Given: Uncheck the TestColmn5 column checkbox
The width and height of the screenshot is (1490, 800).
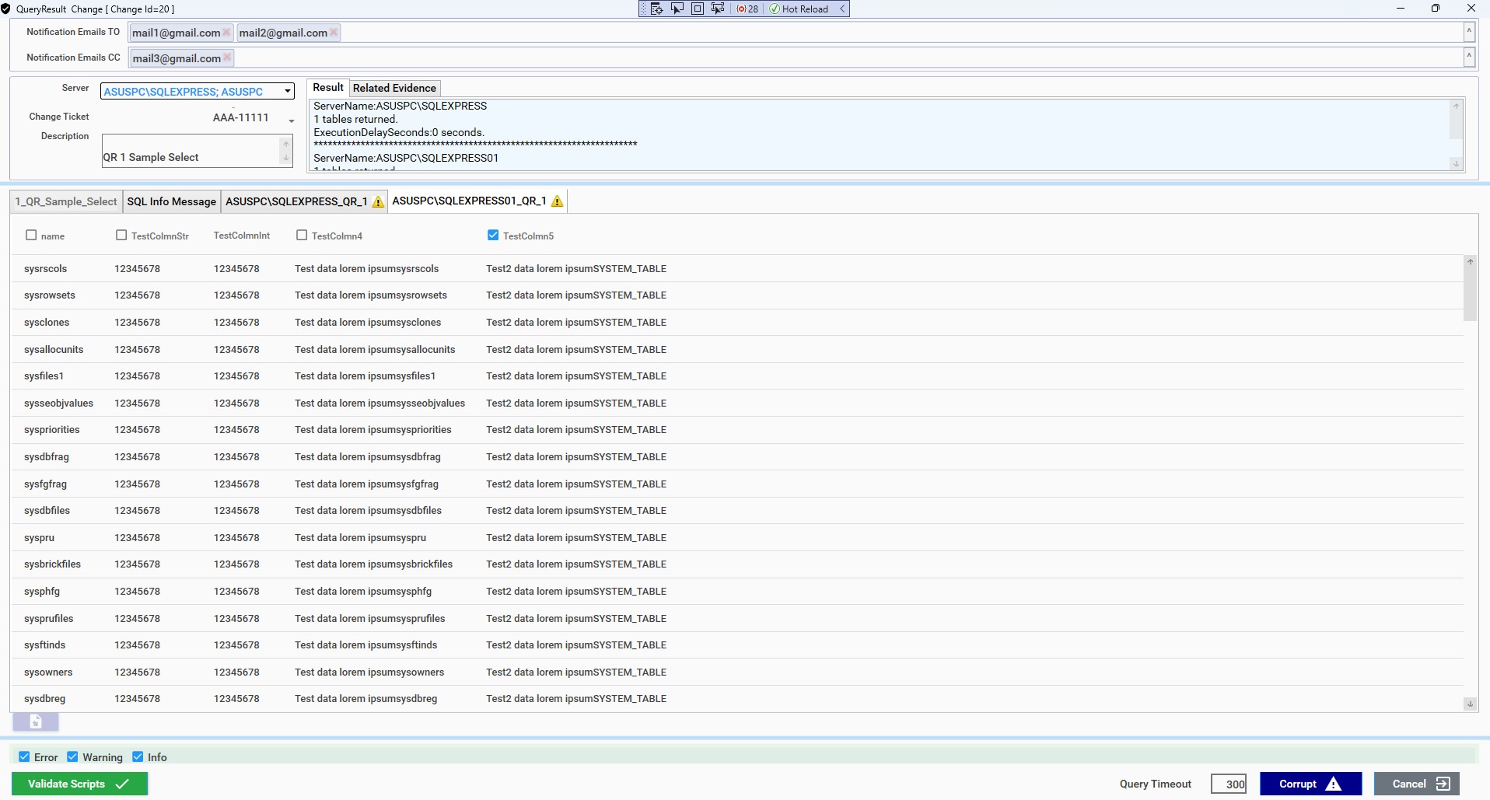Looking at the screenshot, I should point(492,235).
